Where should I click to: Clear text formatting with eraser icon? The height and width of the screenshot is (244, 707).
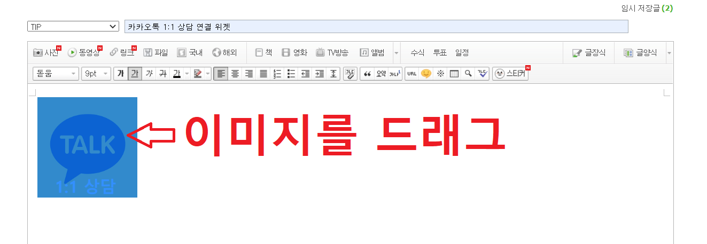350,74
